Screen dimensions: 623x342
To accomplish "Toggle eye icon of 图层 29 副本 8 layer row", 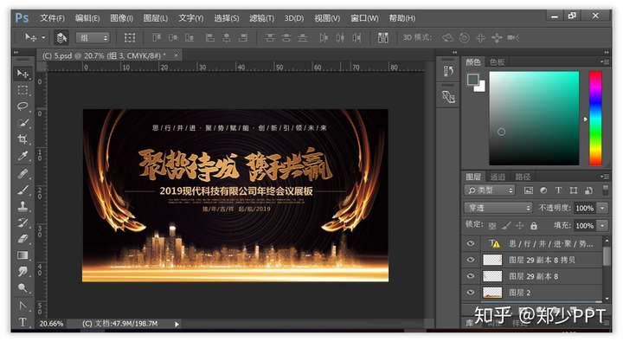I will (471, 276).
